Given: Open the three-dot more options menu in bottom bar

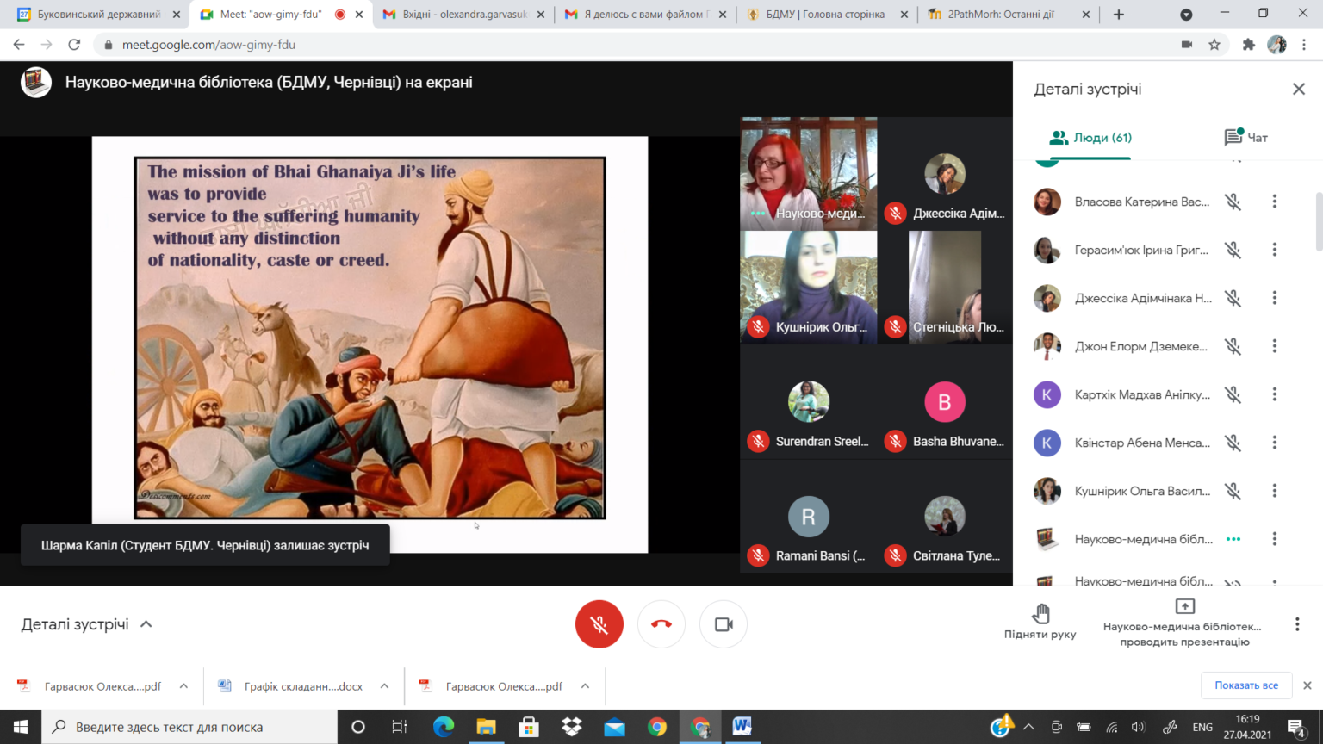Looking at the screenshot, I should point(1296,624).
